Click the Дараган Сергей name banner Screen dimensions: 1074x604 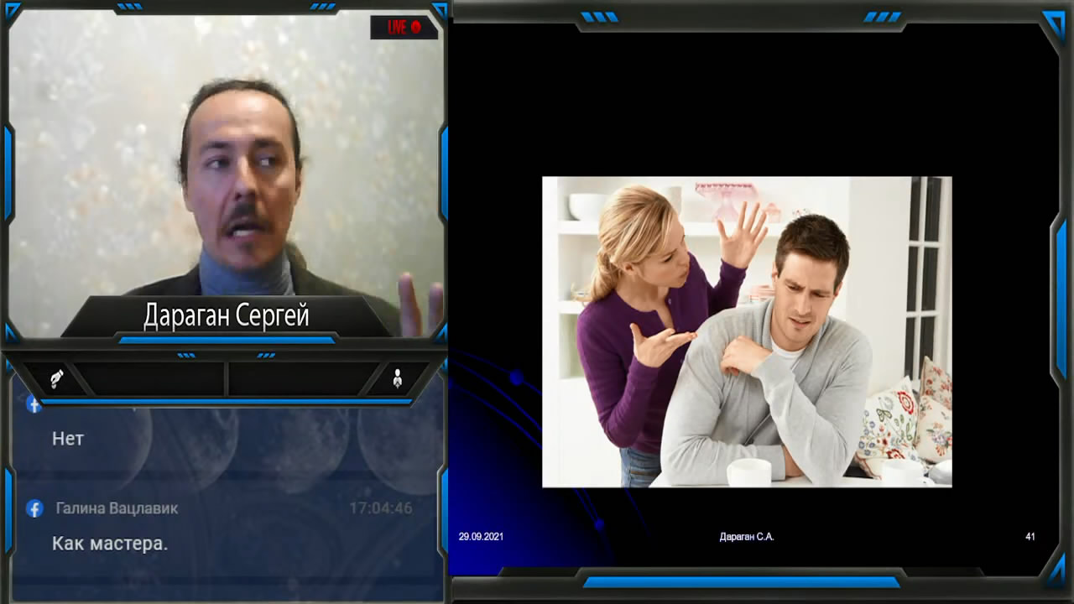pyautogui.click(x=226, y=316)
